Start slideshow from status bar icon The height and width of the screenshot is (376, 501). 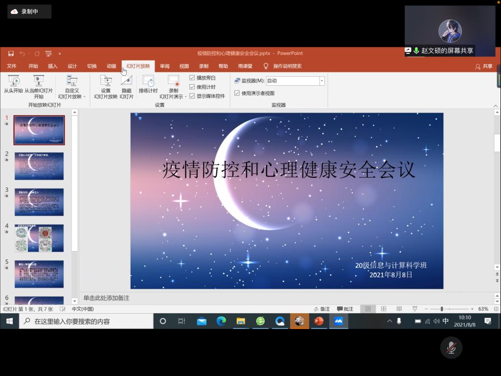415,309
